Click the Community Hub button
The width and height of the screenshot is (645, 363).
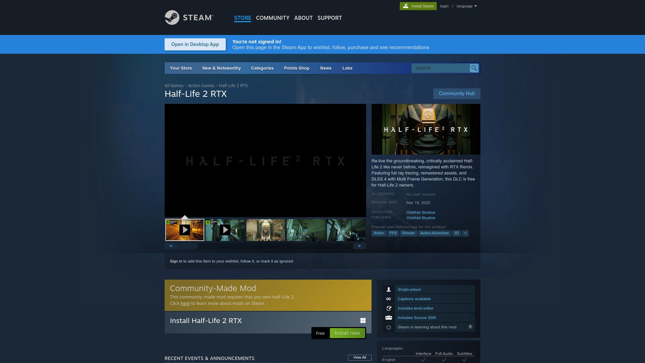tap(457, 93)
